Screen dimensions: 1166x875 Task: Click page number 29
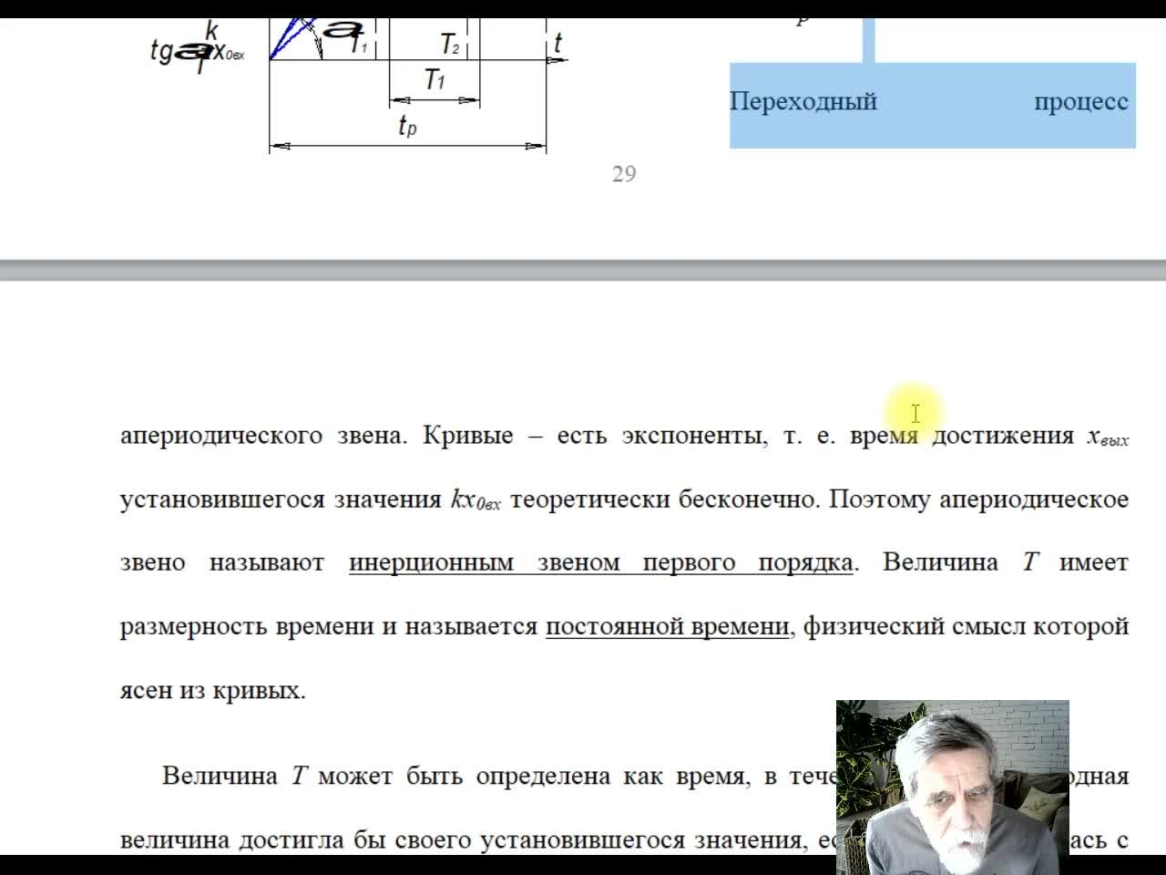pos(624,174)
